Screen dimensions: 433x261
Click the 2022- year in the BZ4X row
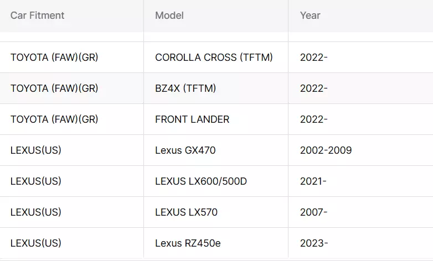pos(314,88)
